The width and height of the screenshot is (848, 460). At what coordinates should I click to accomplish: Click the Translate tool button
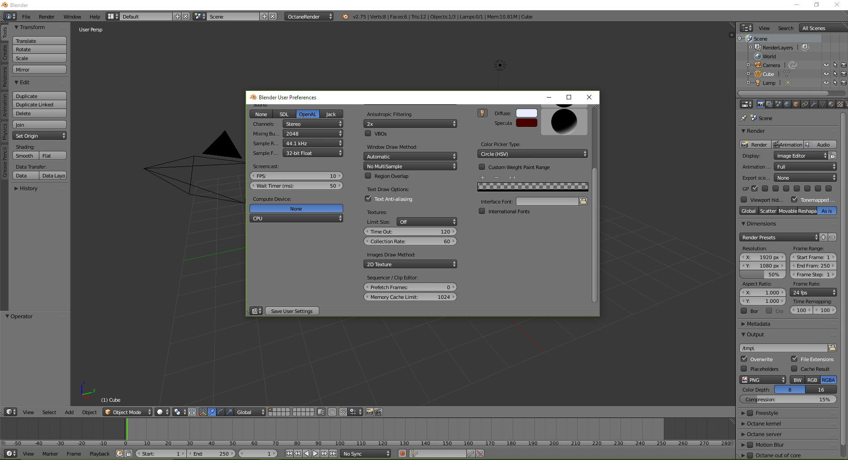pos(39,41)
